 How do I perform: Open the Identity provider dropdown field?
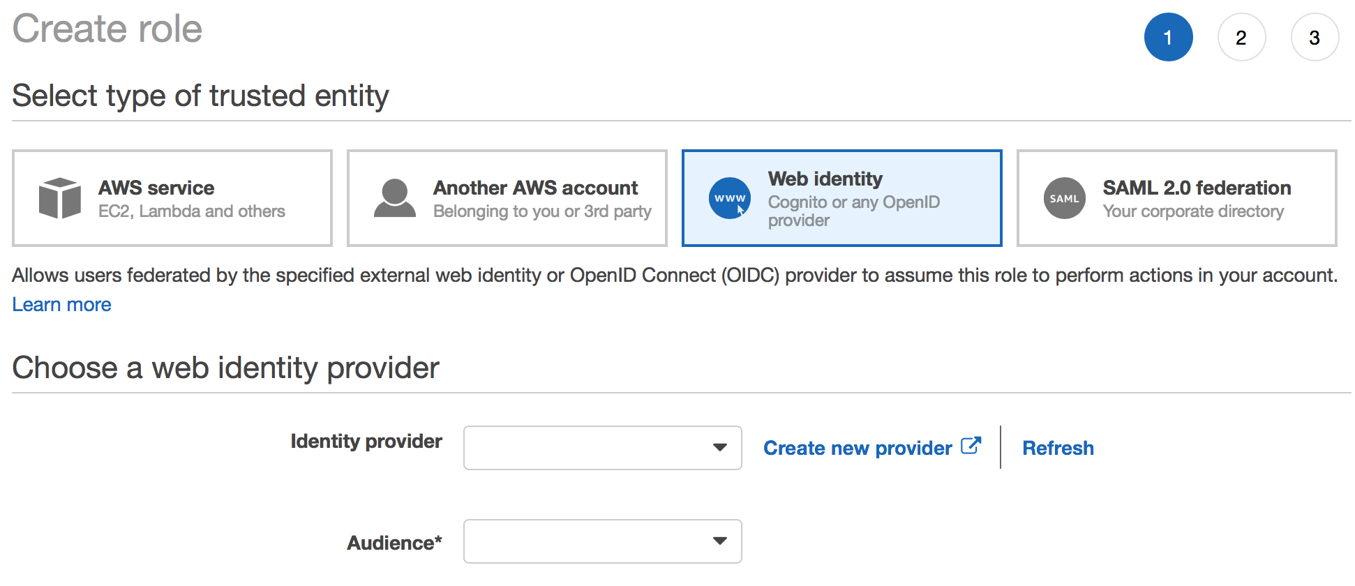(x=586, y=448)
